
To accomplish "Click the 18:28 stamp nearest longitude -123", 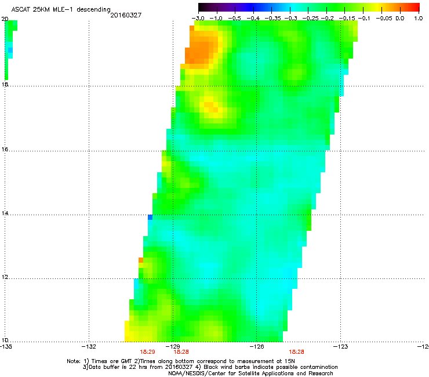I will [297, 352].
